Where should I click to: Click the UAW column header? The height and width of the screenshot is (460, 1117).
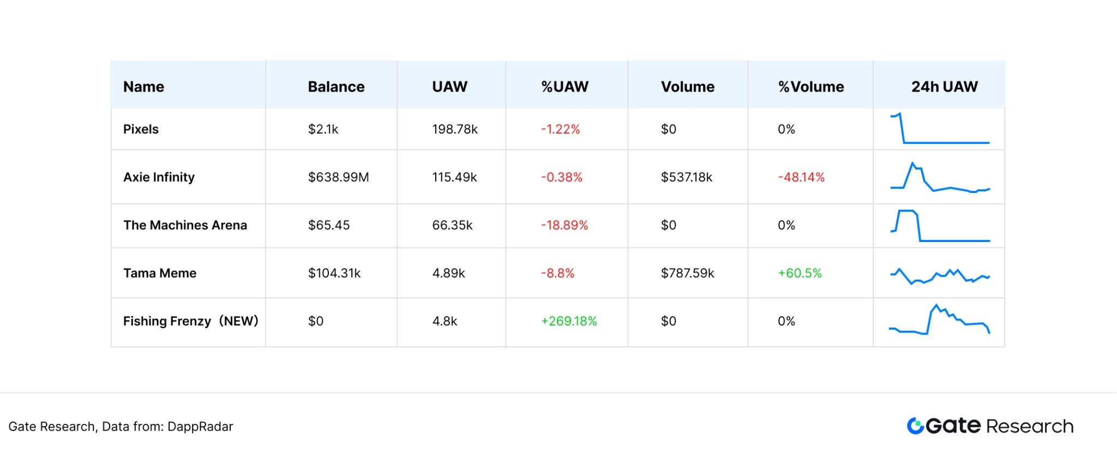[x=449, y=87]
